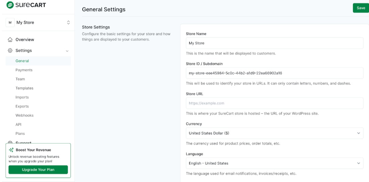Click the Overview home icon
This screenshot has height=182, width=369.
(x=10, y=39)
